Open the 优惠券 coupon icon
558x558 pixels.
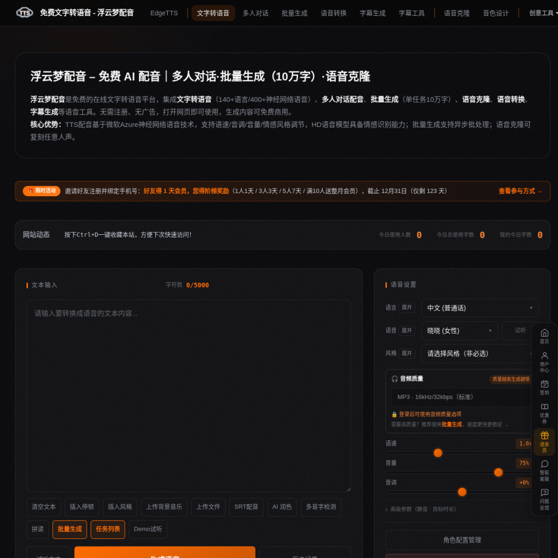[x=544, y=414]
